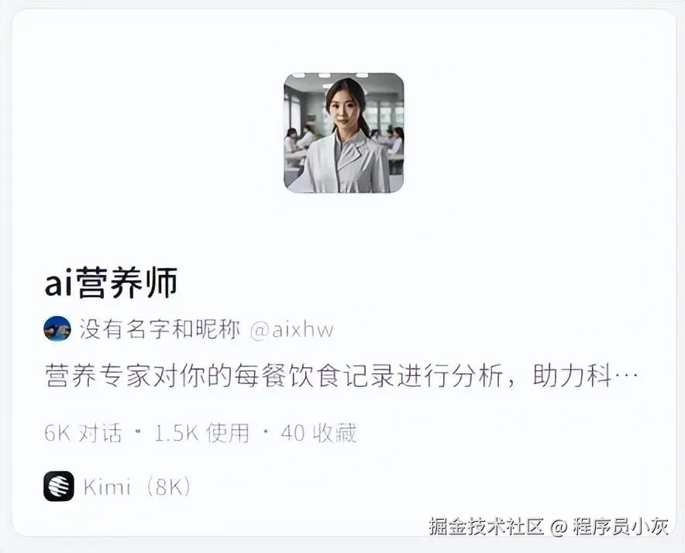Click the 8K context size text
The image size is (685, 553).
click(167, 486)
